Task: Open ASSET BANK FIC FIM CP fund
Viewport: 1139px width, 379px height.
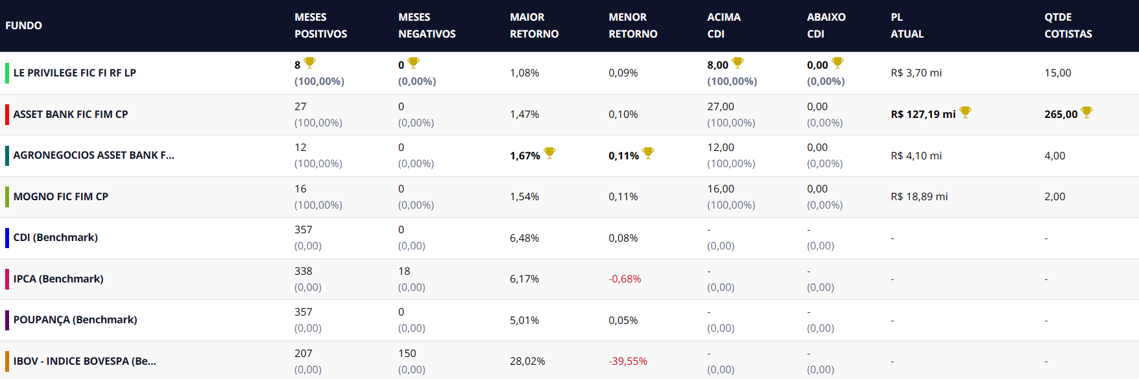Action: tap(71, 114)
